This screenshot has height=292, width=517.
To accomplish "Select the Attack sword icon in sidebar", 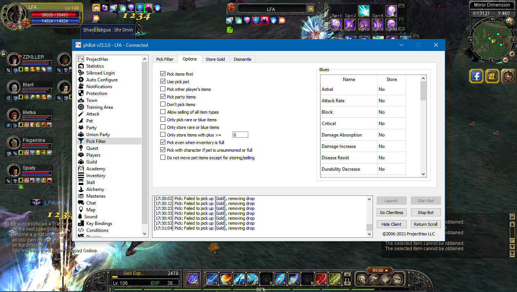I will click(81, 114).
